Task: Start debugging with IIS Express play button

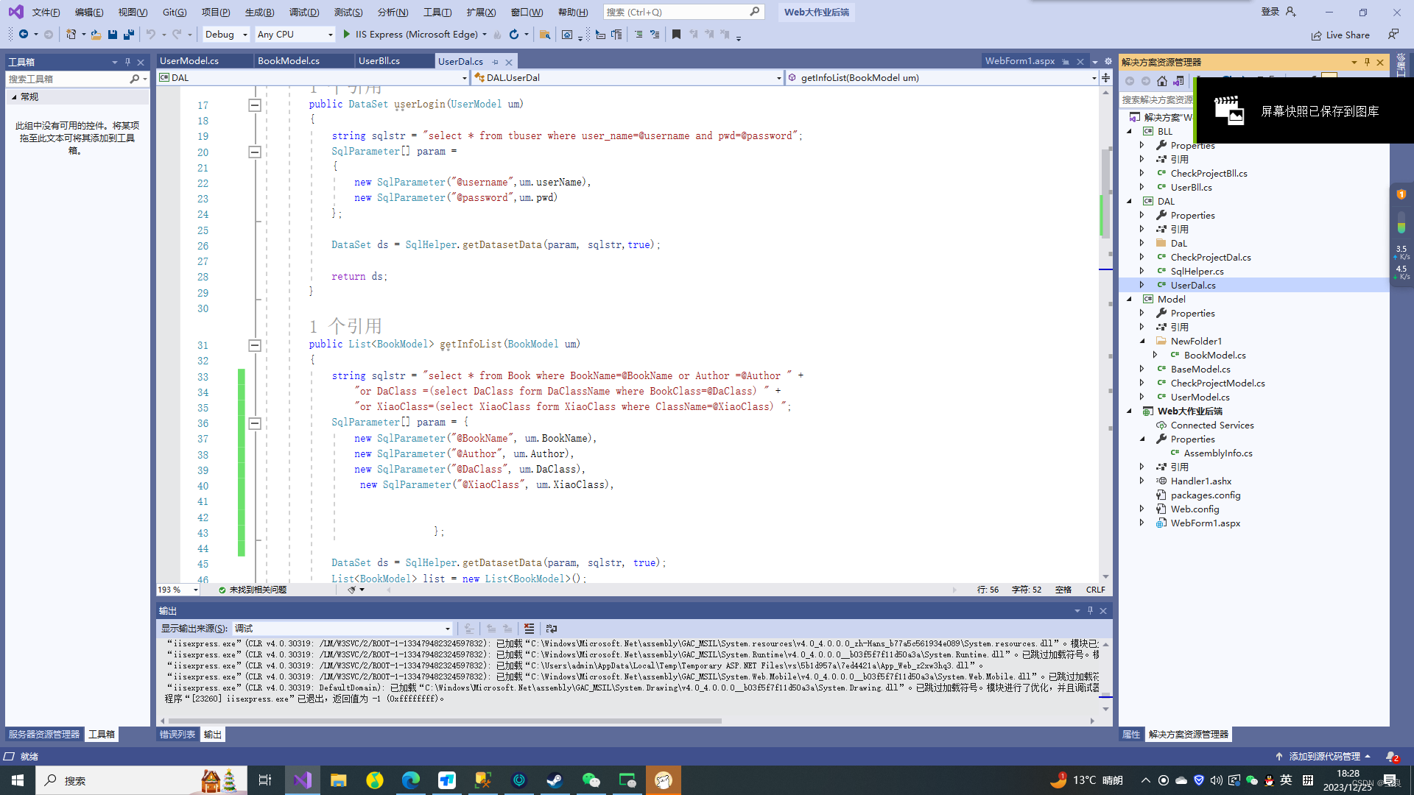Action: [x=347, y=35]
